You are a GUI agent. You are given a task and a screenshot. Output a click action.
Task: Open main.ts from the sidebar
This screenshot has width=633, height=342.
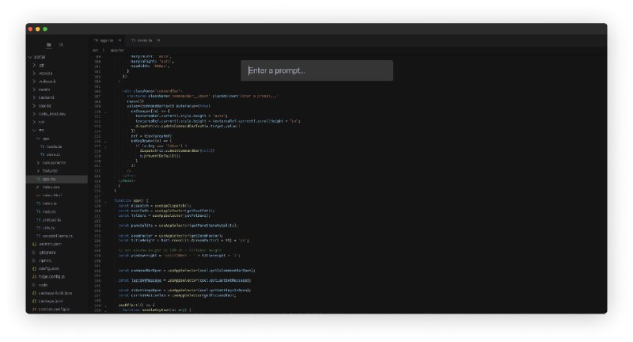(49, 211)
